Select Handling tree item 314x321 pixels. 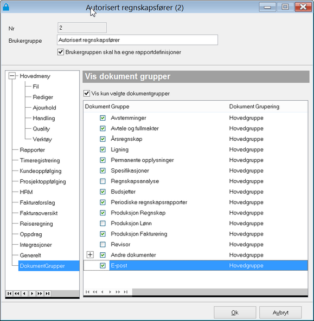click(x=44, y=118)
